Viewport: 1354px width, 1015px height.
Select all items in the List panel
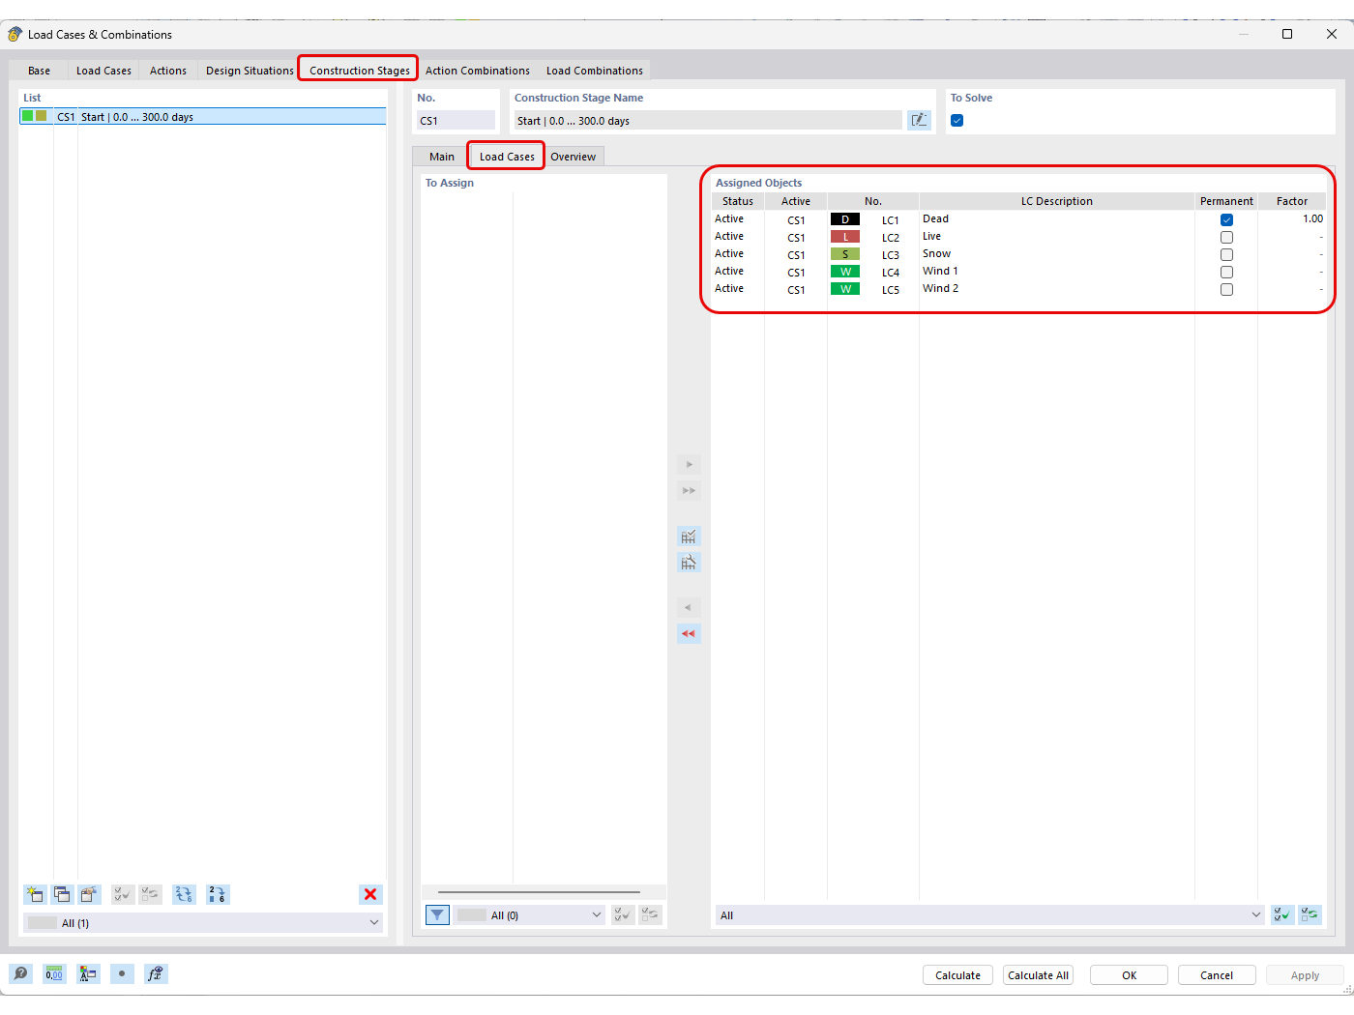[122, 894]
